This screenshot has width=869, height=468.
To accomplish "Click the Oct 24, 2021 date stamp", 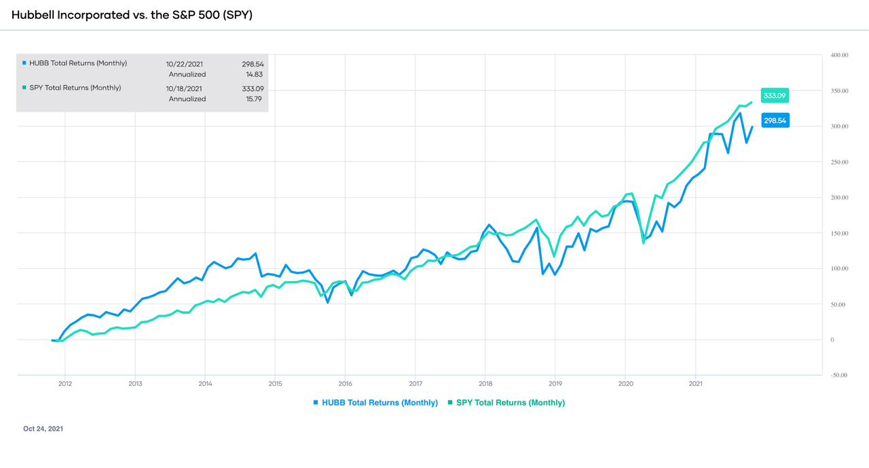I will coord(43,429).
